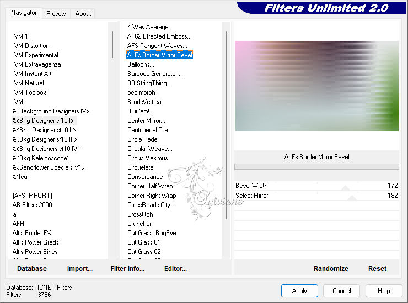This screenshot has width=408, height=303.
Task: Click the filter category list scrollbar
Action: [112, 45]
